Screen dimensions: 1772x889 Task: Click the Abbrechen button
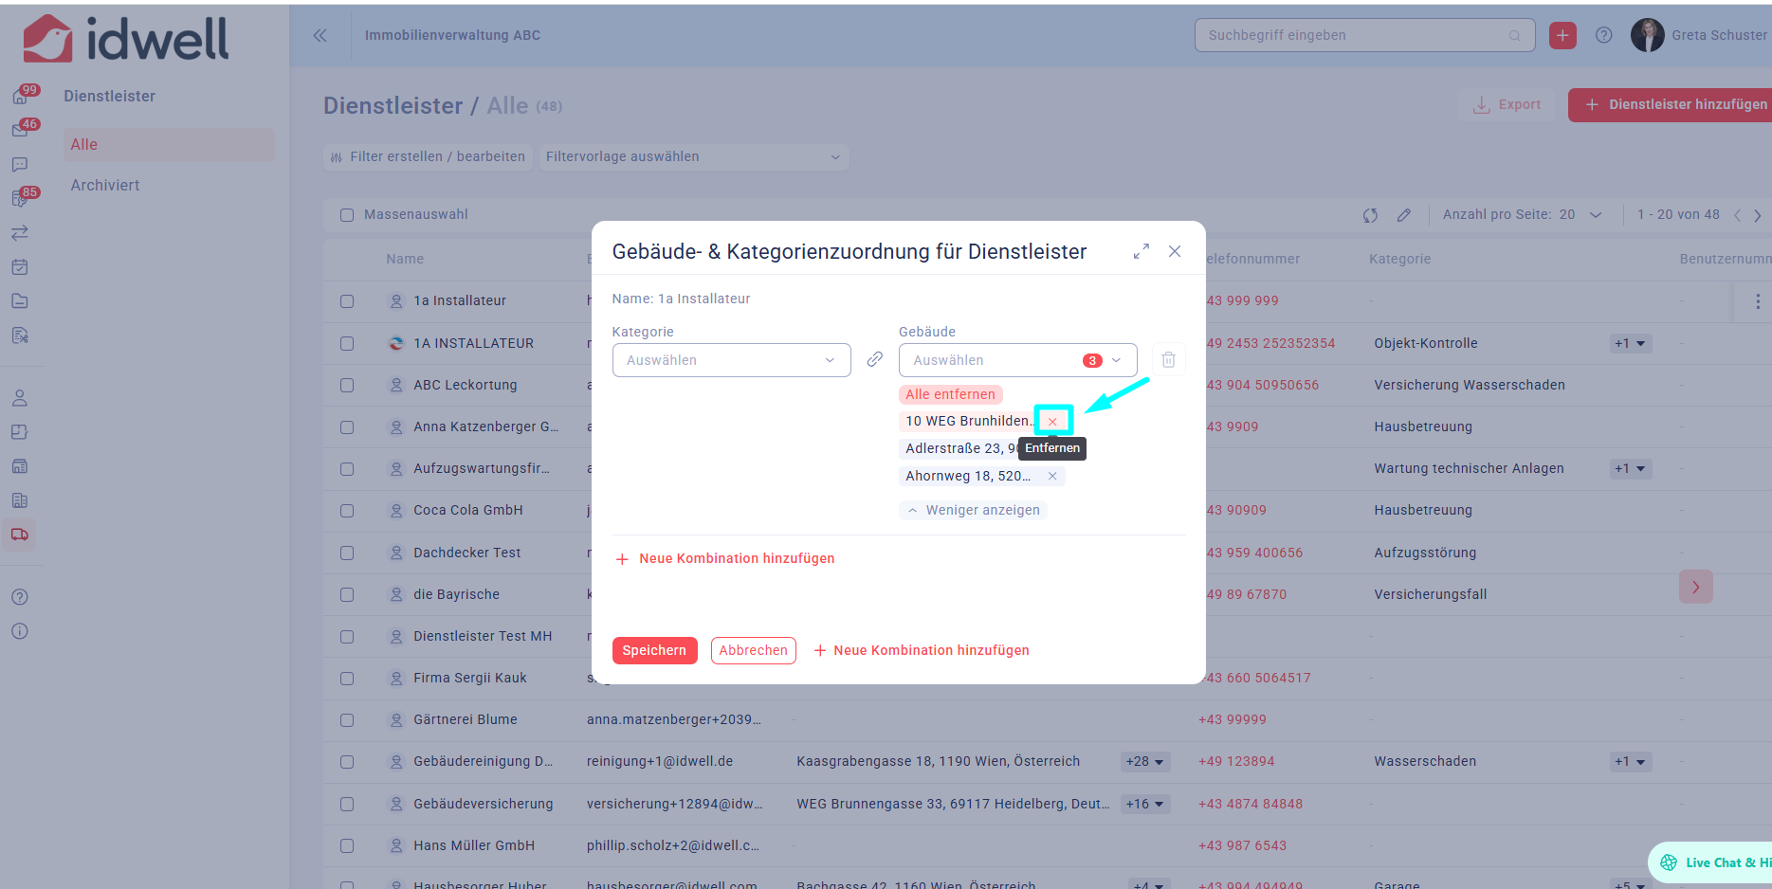point(753,650)
